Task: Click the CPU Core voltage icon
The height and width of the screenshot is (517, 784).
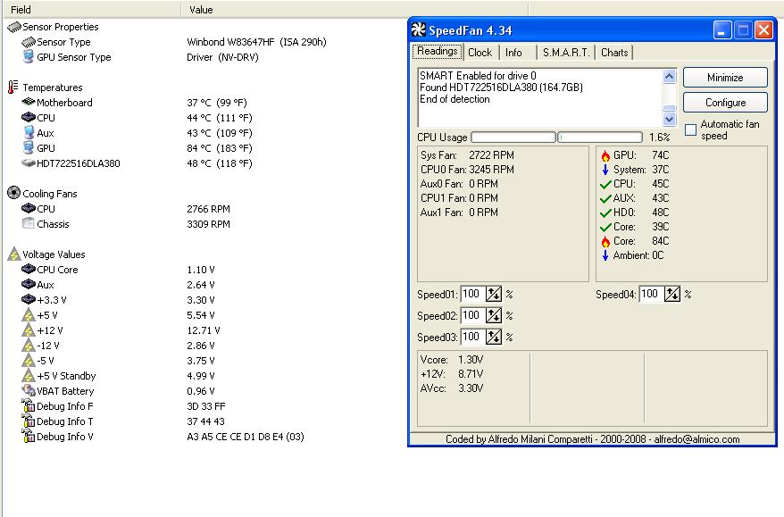Action: [x=29, y=269]
